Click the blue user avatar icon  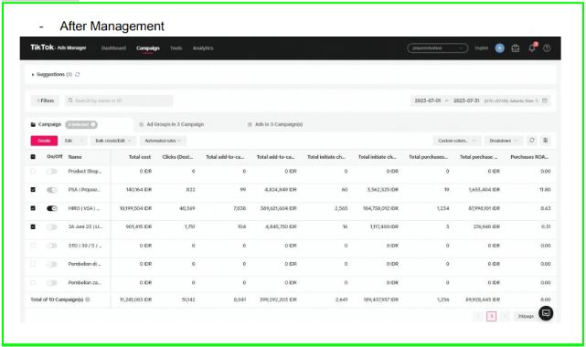click(x=500, y=48)
